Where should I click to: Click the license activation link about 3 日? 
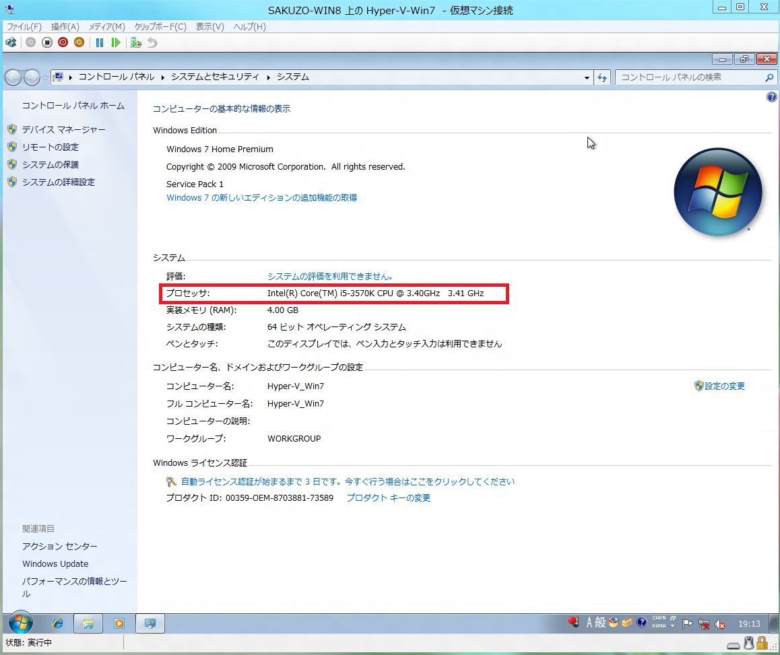pos(348,481)
